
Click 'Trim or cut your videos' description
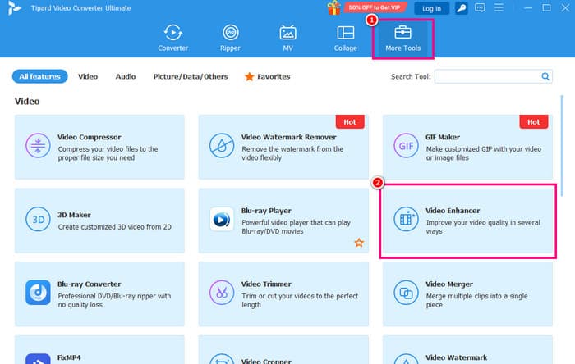(300, 300)
